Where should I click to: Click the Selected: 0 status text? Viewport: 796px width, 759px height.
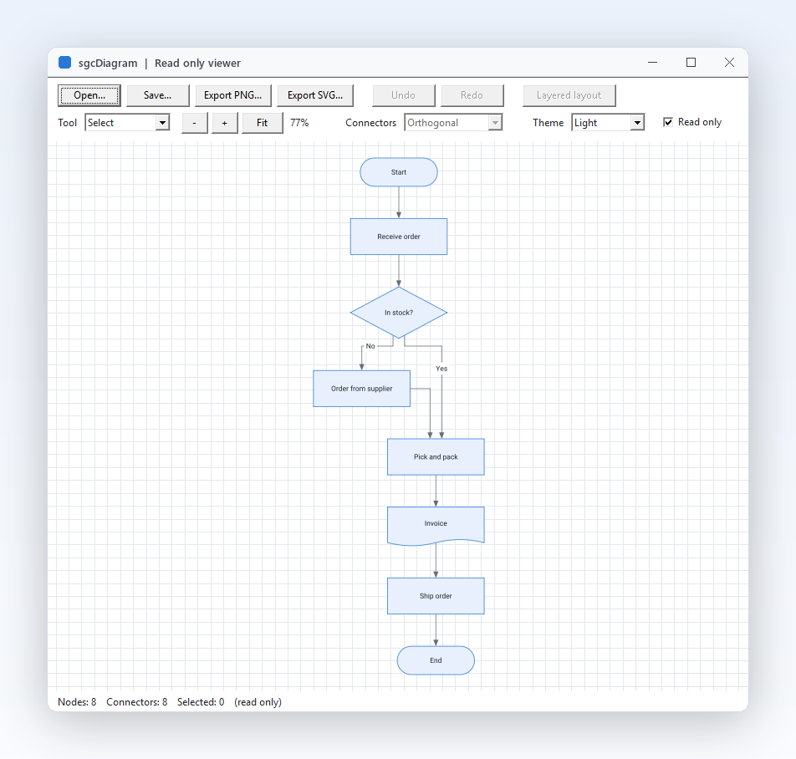[201, 701]
